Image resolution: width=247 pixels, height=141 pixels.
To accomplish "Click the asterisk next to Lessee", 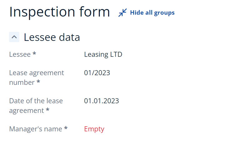I will pos(34,54).
